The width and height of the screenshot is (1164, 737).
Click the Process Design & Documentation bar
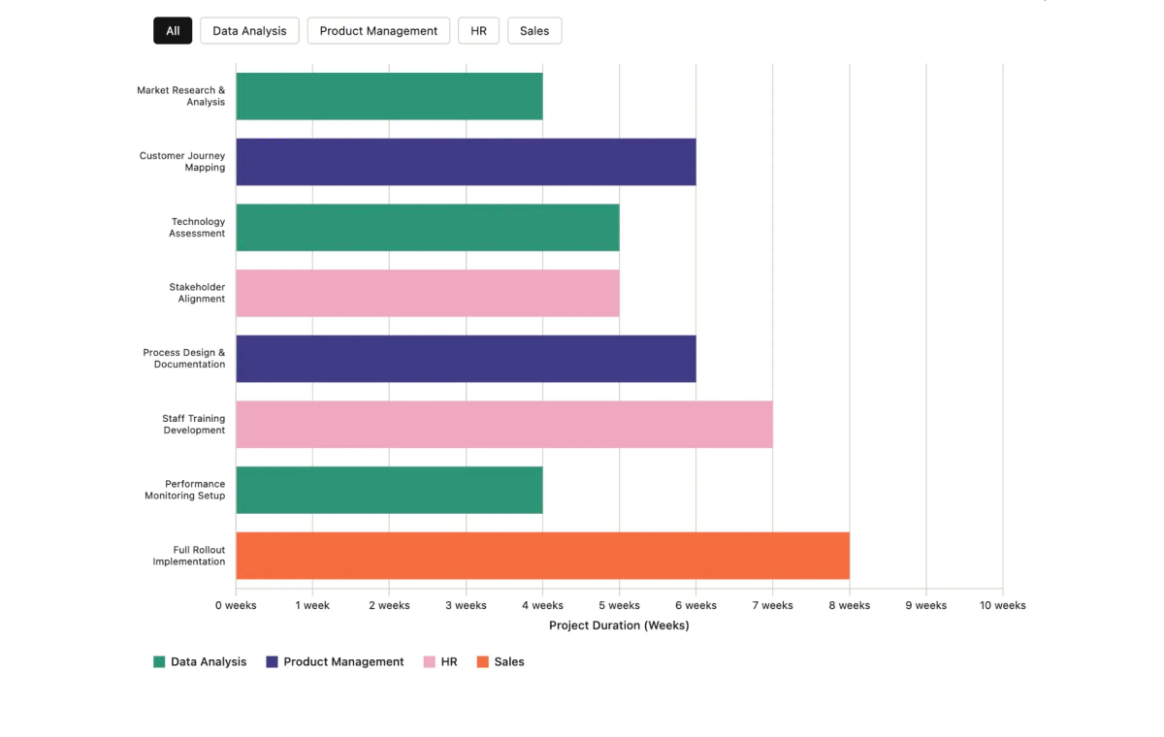(466, 359)
